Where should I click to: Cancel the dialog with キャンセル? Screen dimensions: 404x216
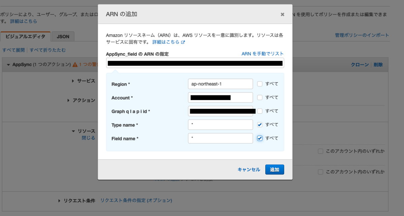(x=248, y=170)
